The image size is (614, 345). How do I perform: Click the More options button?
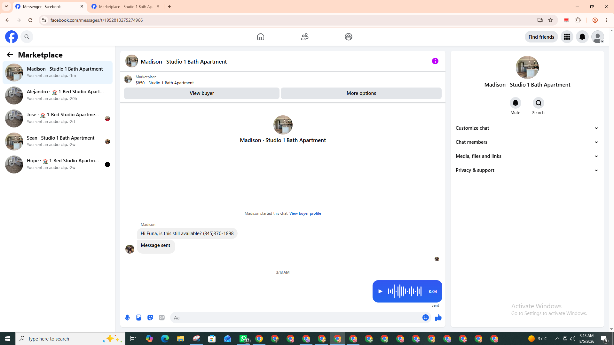[361, 93]
